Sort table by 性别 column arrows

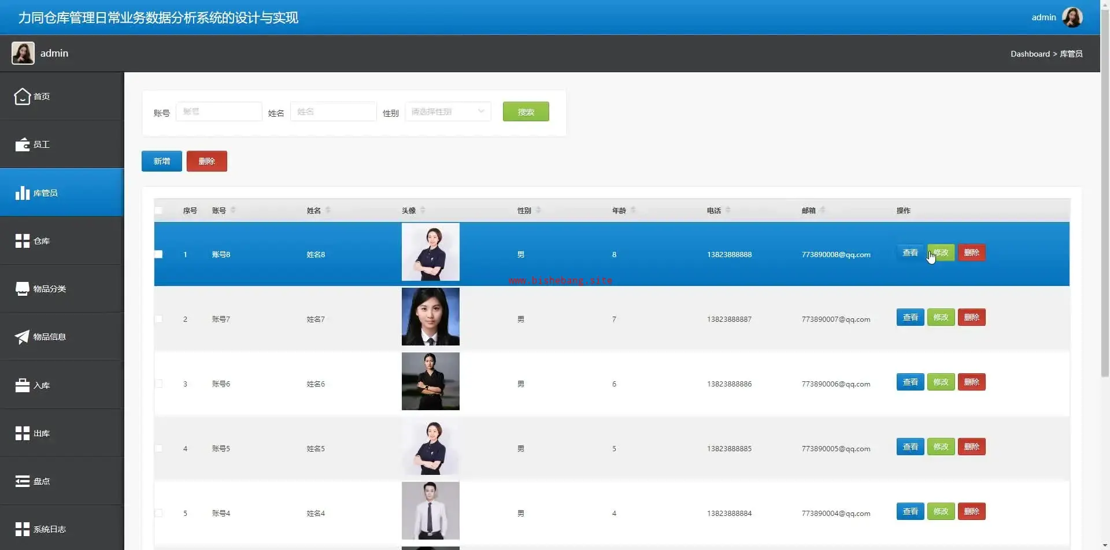[538, 210]
